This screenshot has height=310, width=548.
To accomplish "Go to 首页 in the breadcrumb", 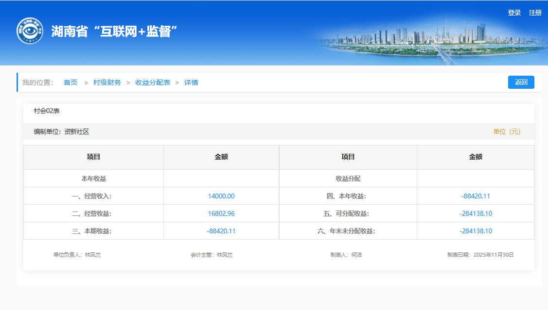I will 71,82.
